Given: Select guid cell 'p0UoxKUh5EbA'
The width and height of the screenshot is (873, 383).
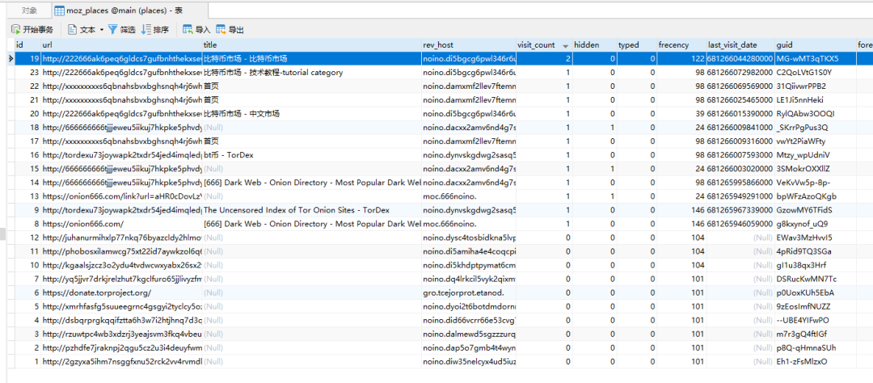Looking at the screenshot, I should (815, 293).
